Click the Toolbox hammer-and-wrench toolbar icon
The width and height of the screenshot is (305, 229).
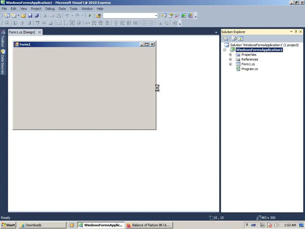[x=177, y=16]
